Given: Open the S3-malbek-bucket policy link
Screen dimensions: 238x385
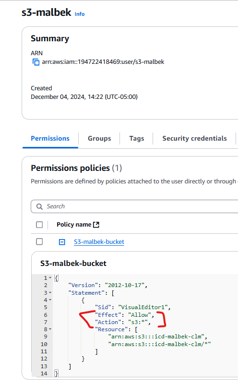Looking at the screenshot, I should point(99,242).
